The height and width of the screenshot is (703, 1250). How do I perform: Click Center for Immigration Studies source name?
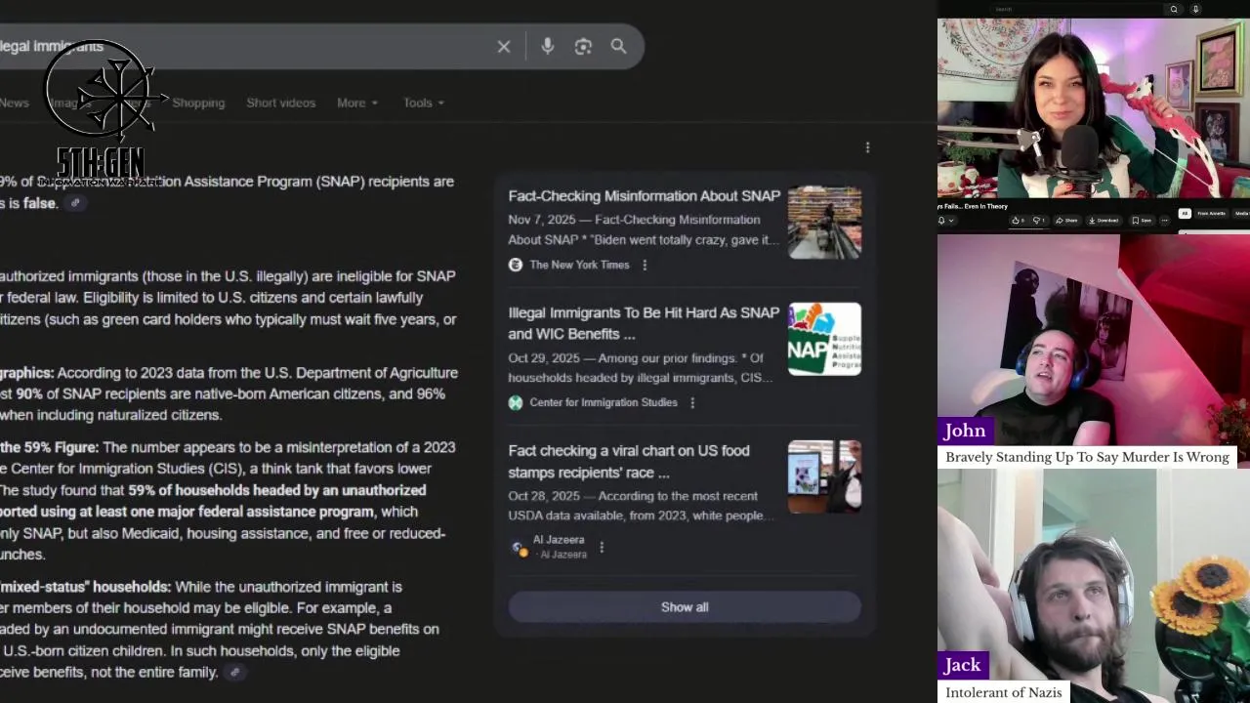603,402
